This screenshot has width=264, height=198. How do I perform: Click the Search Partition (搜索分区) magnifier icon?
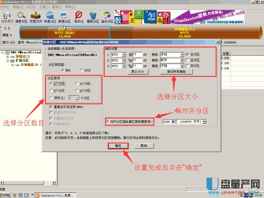[22, 16]
